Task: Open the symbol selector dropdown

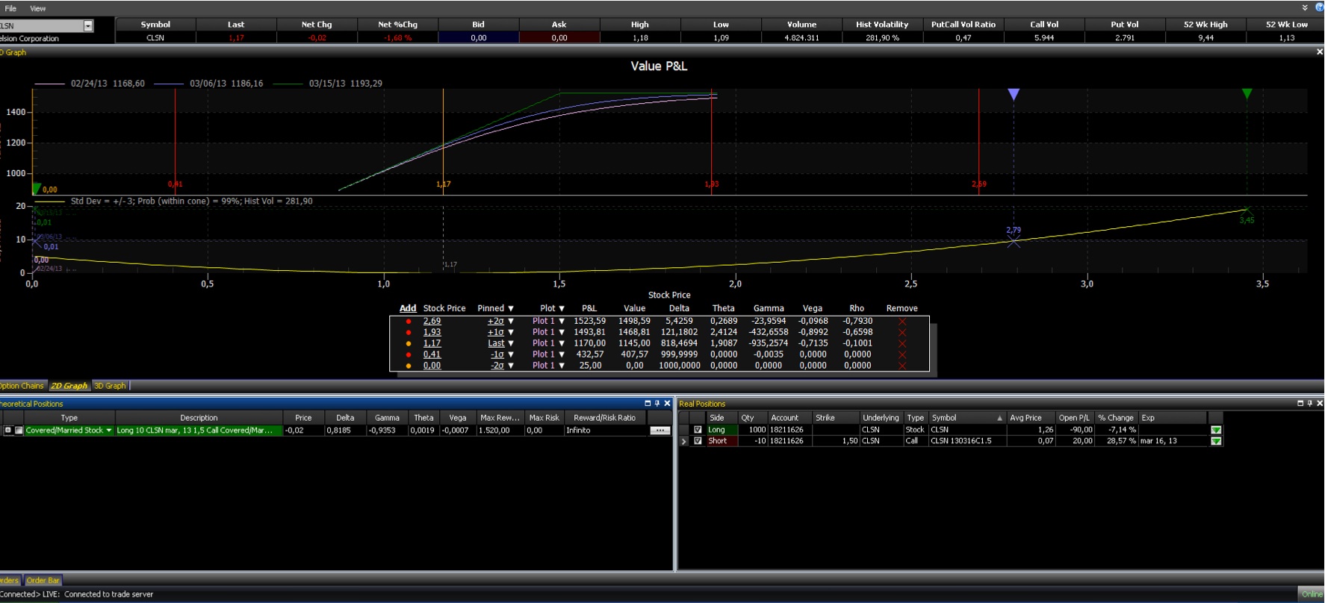Action: 88,26
